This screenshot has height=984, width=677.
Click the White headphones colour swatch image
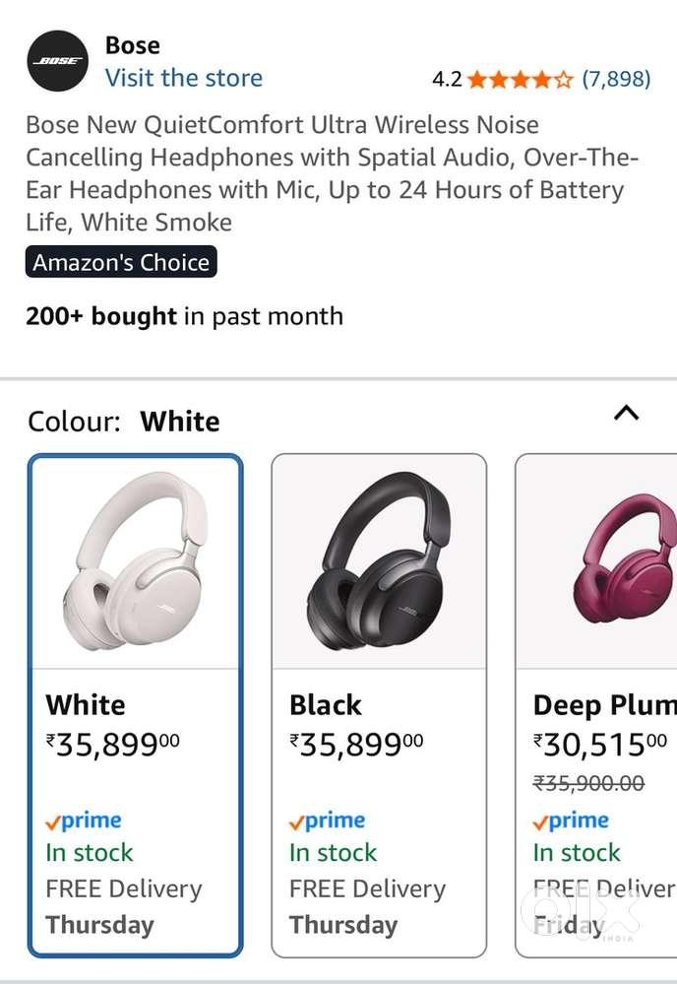[x=135, y=559]
